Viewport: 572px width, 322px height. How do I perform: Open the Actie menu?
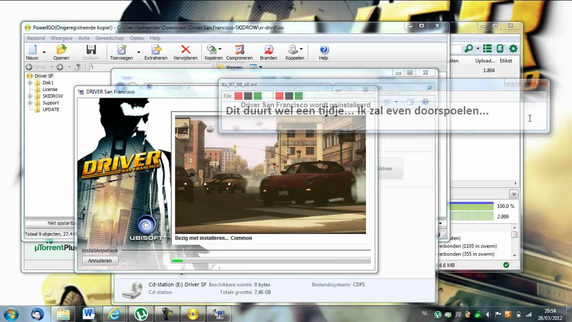click(x=84, y=38)
